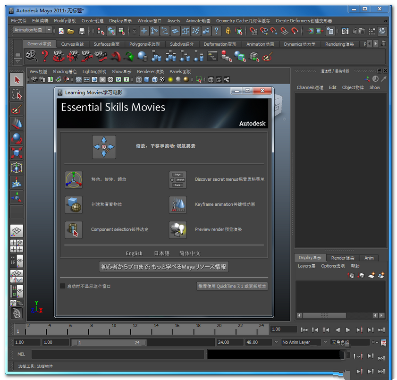The height and width of the screenshot is (380, 397).
Task: Open Component selection movie icon
Action: (74, 229)
